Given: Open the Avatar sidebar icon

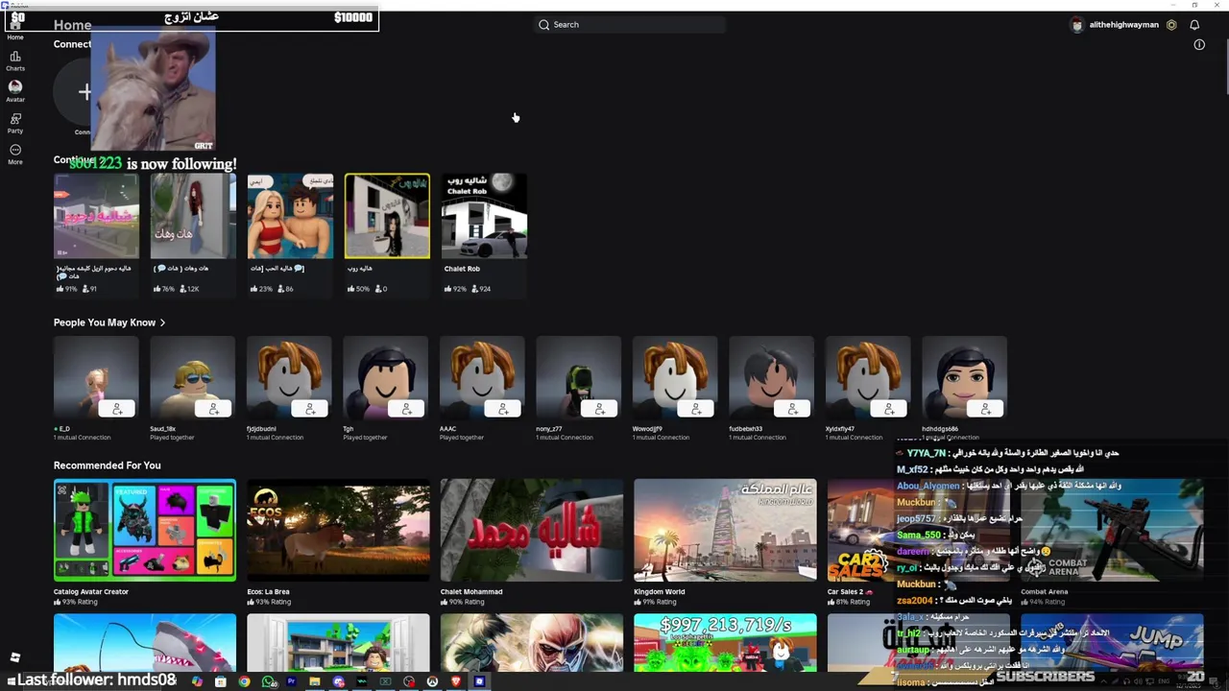Looking at the screenshot, I should pyautogui.click(x=15, y=91).
